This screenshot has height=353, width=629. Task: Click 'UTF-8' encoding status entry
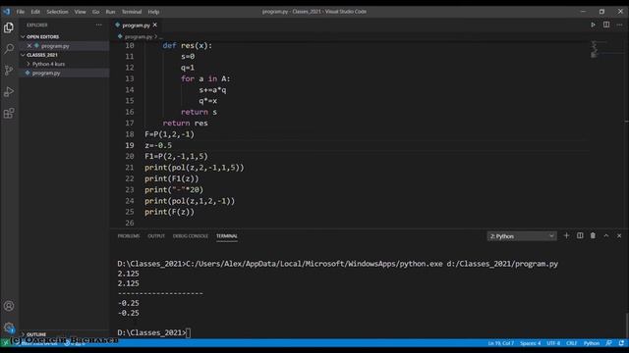(553, 343)
